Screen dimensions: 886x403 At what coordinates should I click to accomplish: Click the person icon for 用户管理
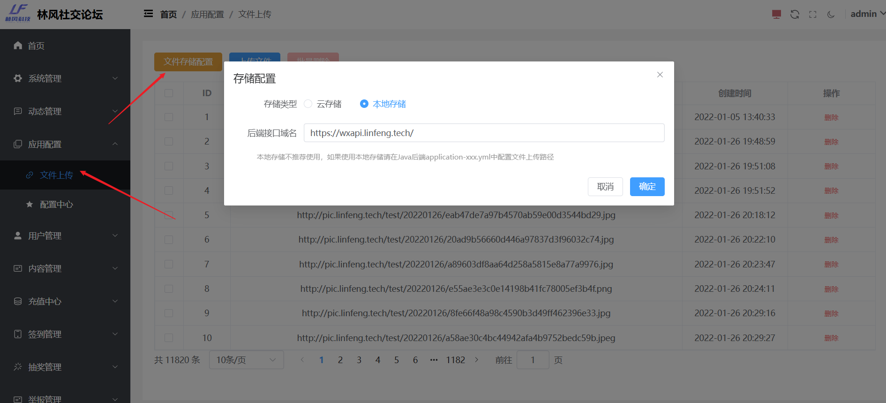(18, 235)
